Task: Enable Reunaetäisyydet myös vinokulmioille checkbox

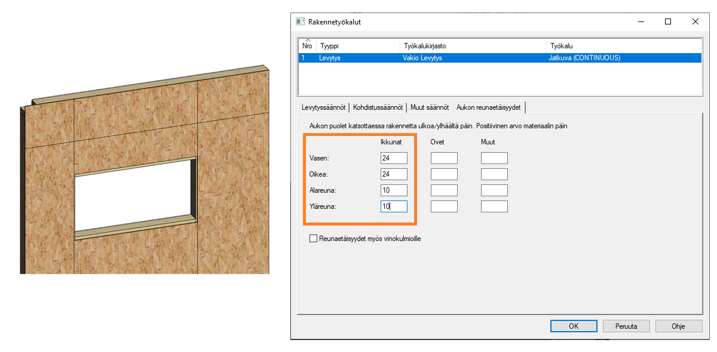Action: 313,239
